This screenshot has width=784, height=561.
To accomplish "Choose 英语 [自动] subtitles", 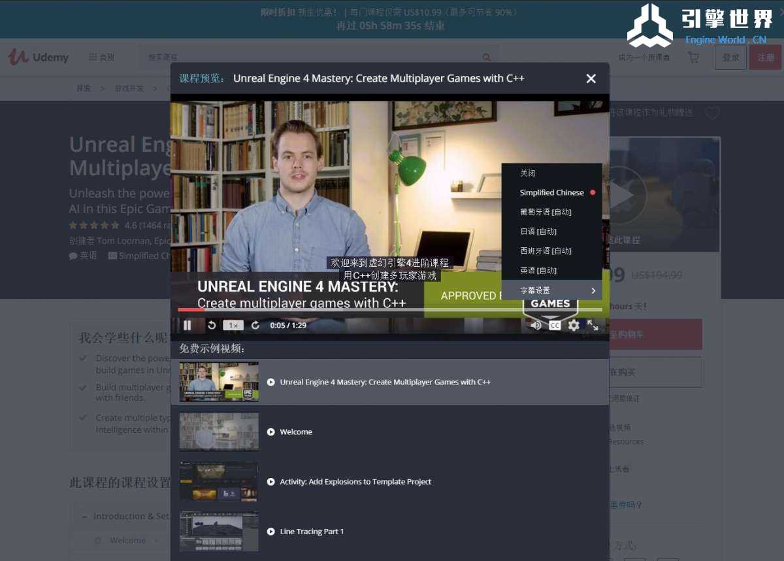I will click(551, 270).
